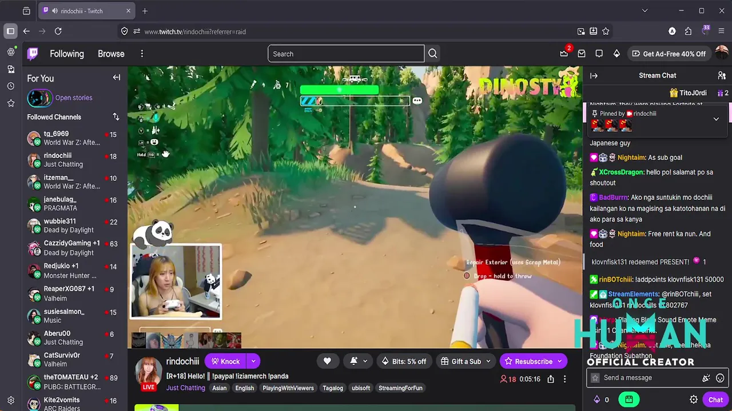732x411 pixels.
Task: Open the ChatGPT sidebar panel icon
Action: coord(11,52)
